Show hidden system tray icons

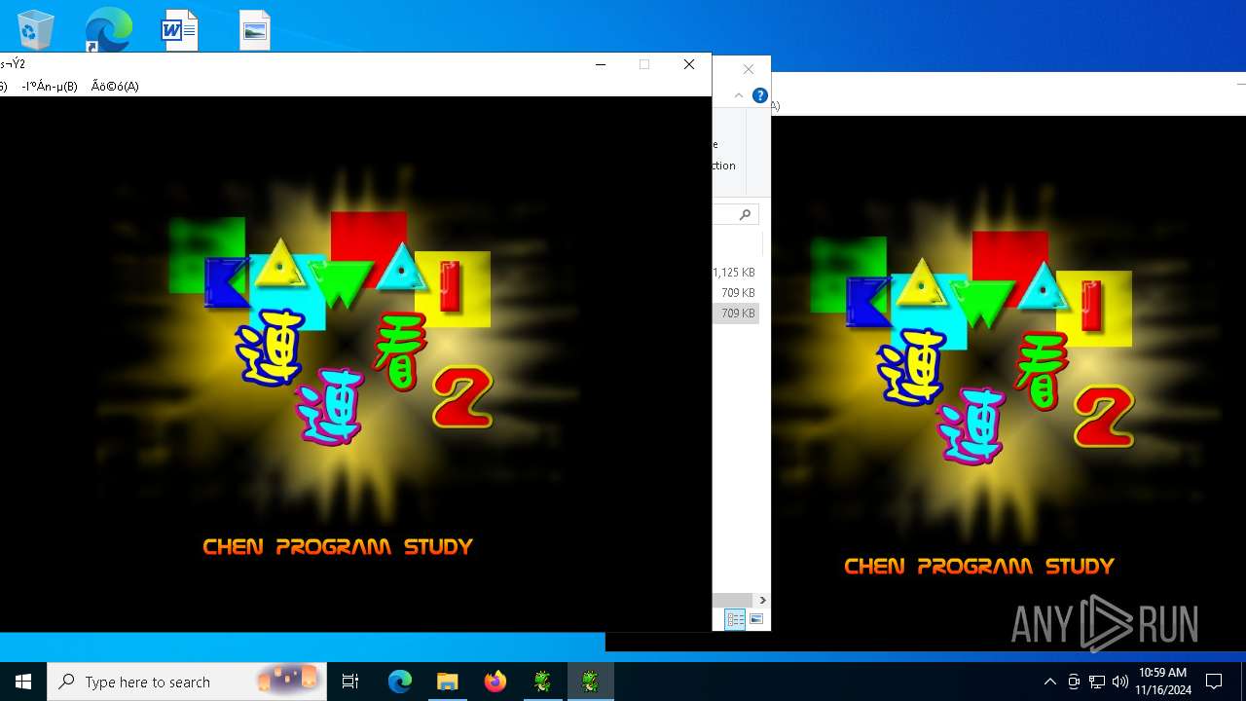click(1049, 682)
